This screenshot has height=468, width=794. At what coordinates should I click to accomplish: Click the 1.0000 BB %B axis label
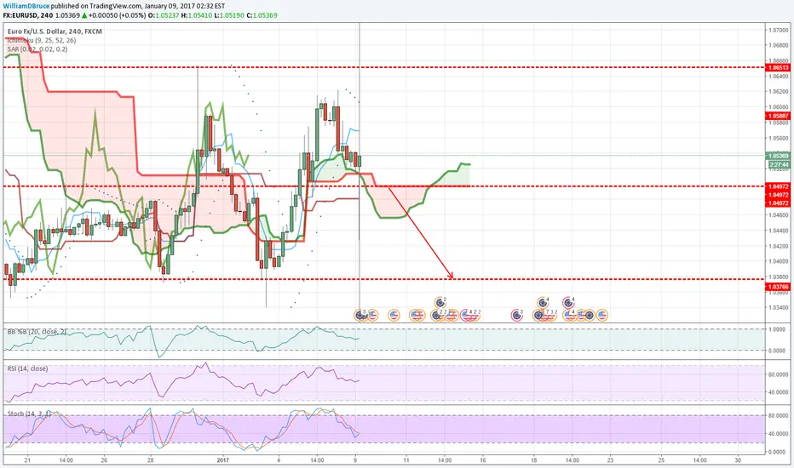(x=778, y=329)
